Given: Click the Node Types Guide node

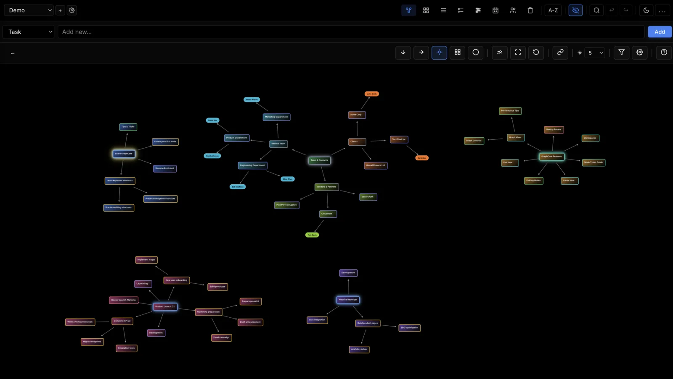Looking at the screenshot, I should click(x=594, y=162).
